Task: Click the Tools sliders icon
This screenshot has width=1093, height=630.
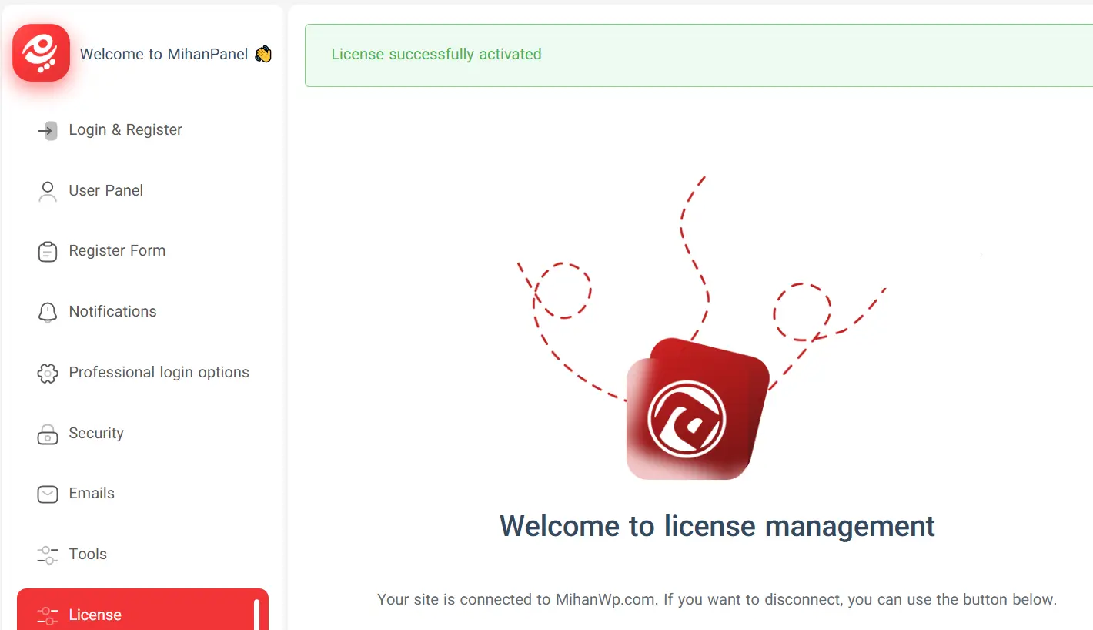Action: tap(47, 555)
